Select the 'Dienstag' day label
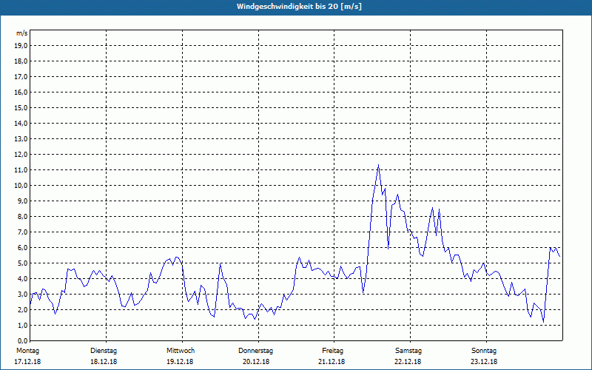The width and height of the screenshot is (592, 370). 104,351
